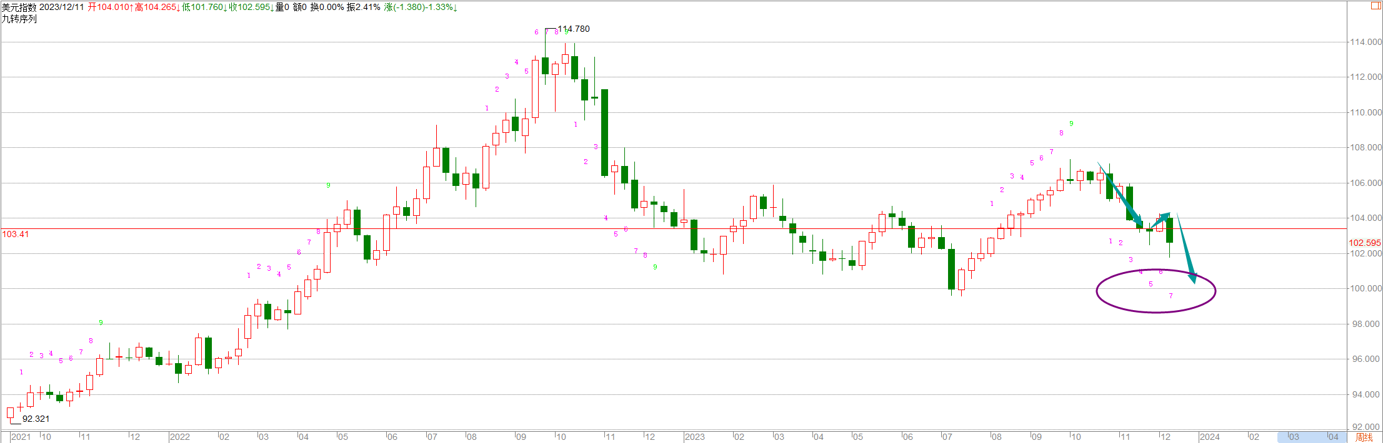
Task: Select the red 103.41 horizontal price line
Action: coord(674,229)
